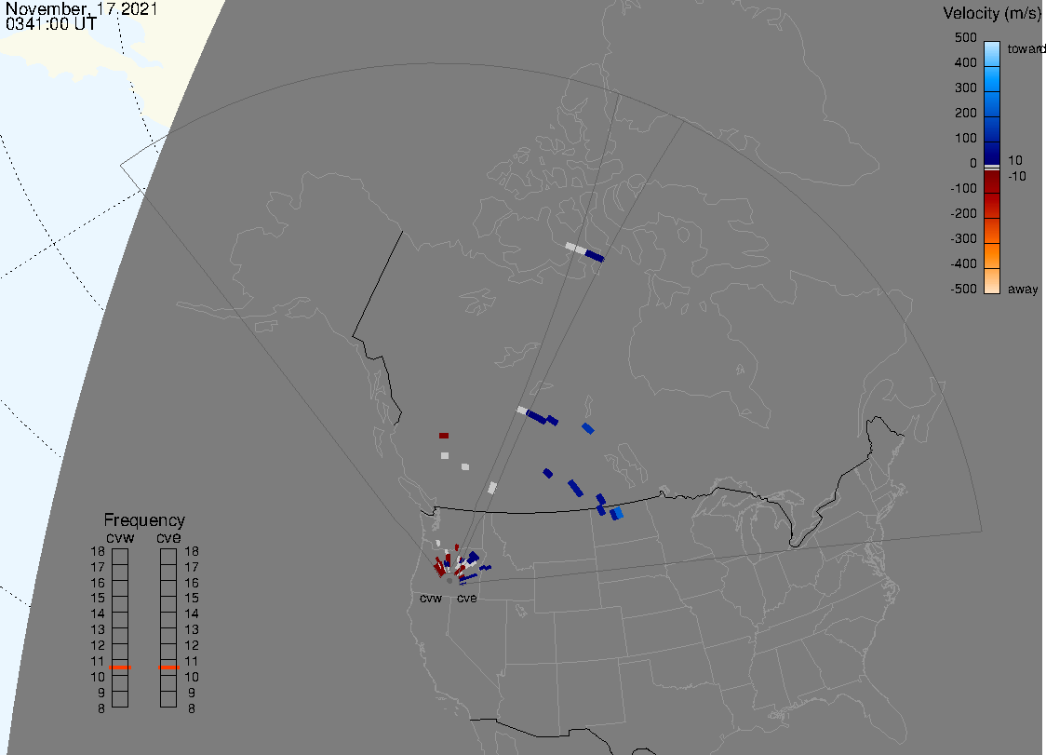1046x755 pixels.
Task: Click the isolated dark red echo cell over western Canada
Action: [x=444, y=436]
